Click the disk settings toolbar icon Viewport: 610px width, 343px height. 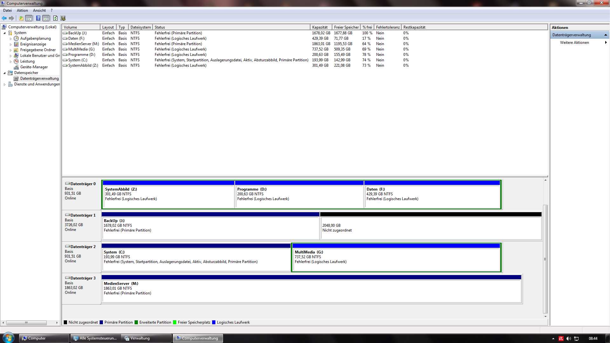63,18
